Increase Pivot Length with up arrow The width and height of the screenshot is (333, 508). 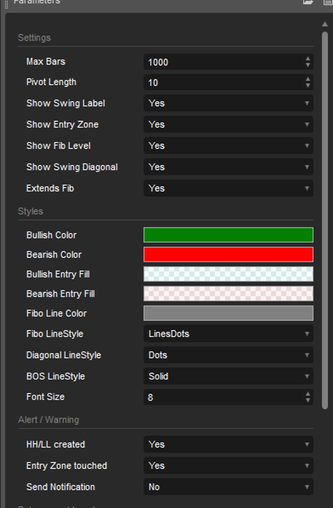(308, 79)
